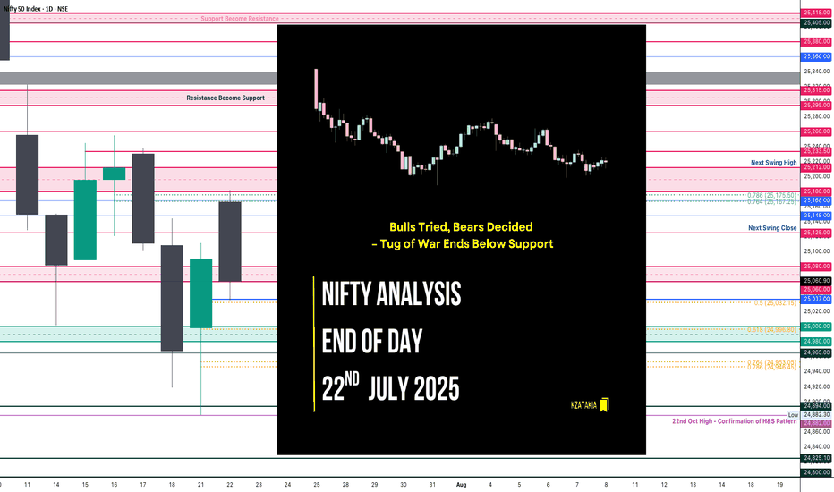
Task: Select the 'Support Become Resistance' zone label
Action: click(239, 19)
